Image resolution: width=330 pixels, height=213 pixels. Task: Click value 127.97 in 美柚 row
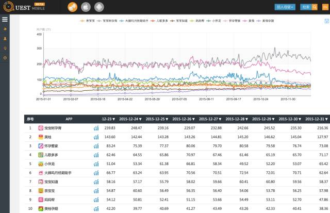click(x=323, y=137)
